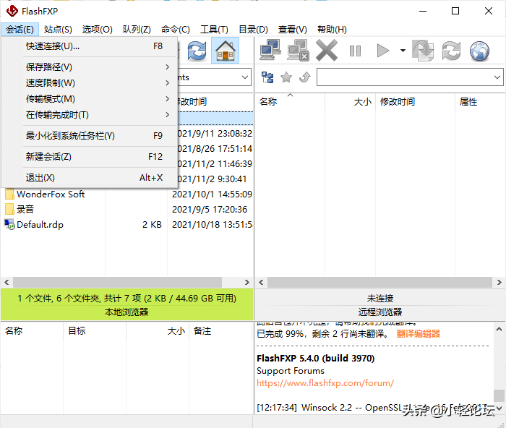The image size is (506, 428).
Task: Open the 选项(O) menu
Action: click(97, 30)
